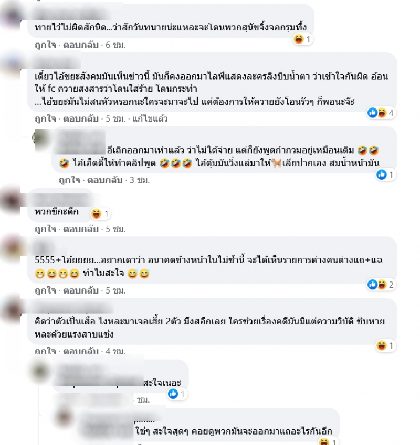Open the like reaction on the 'สะใจเนอะ' reply

177,394
